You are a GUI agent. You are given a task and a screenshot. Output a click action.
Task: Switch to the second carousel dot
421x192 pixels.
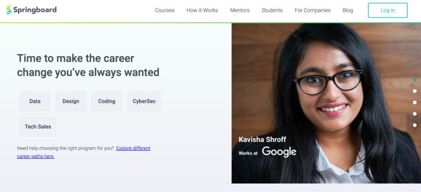415,91
